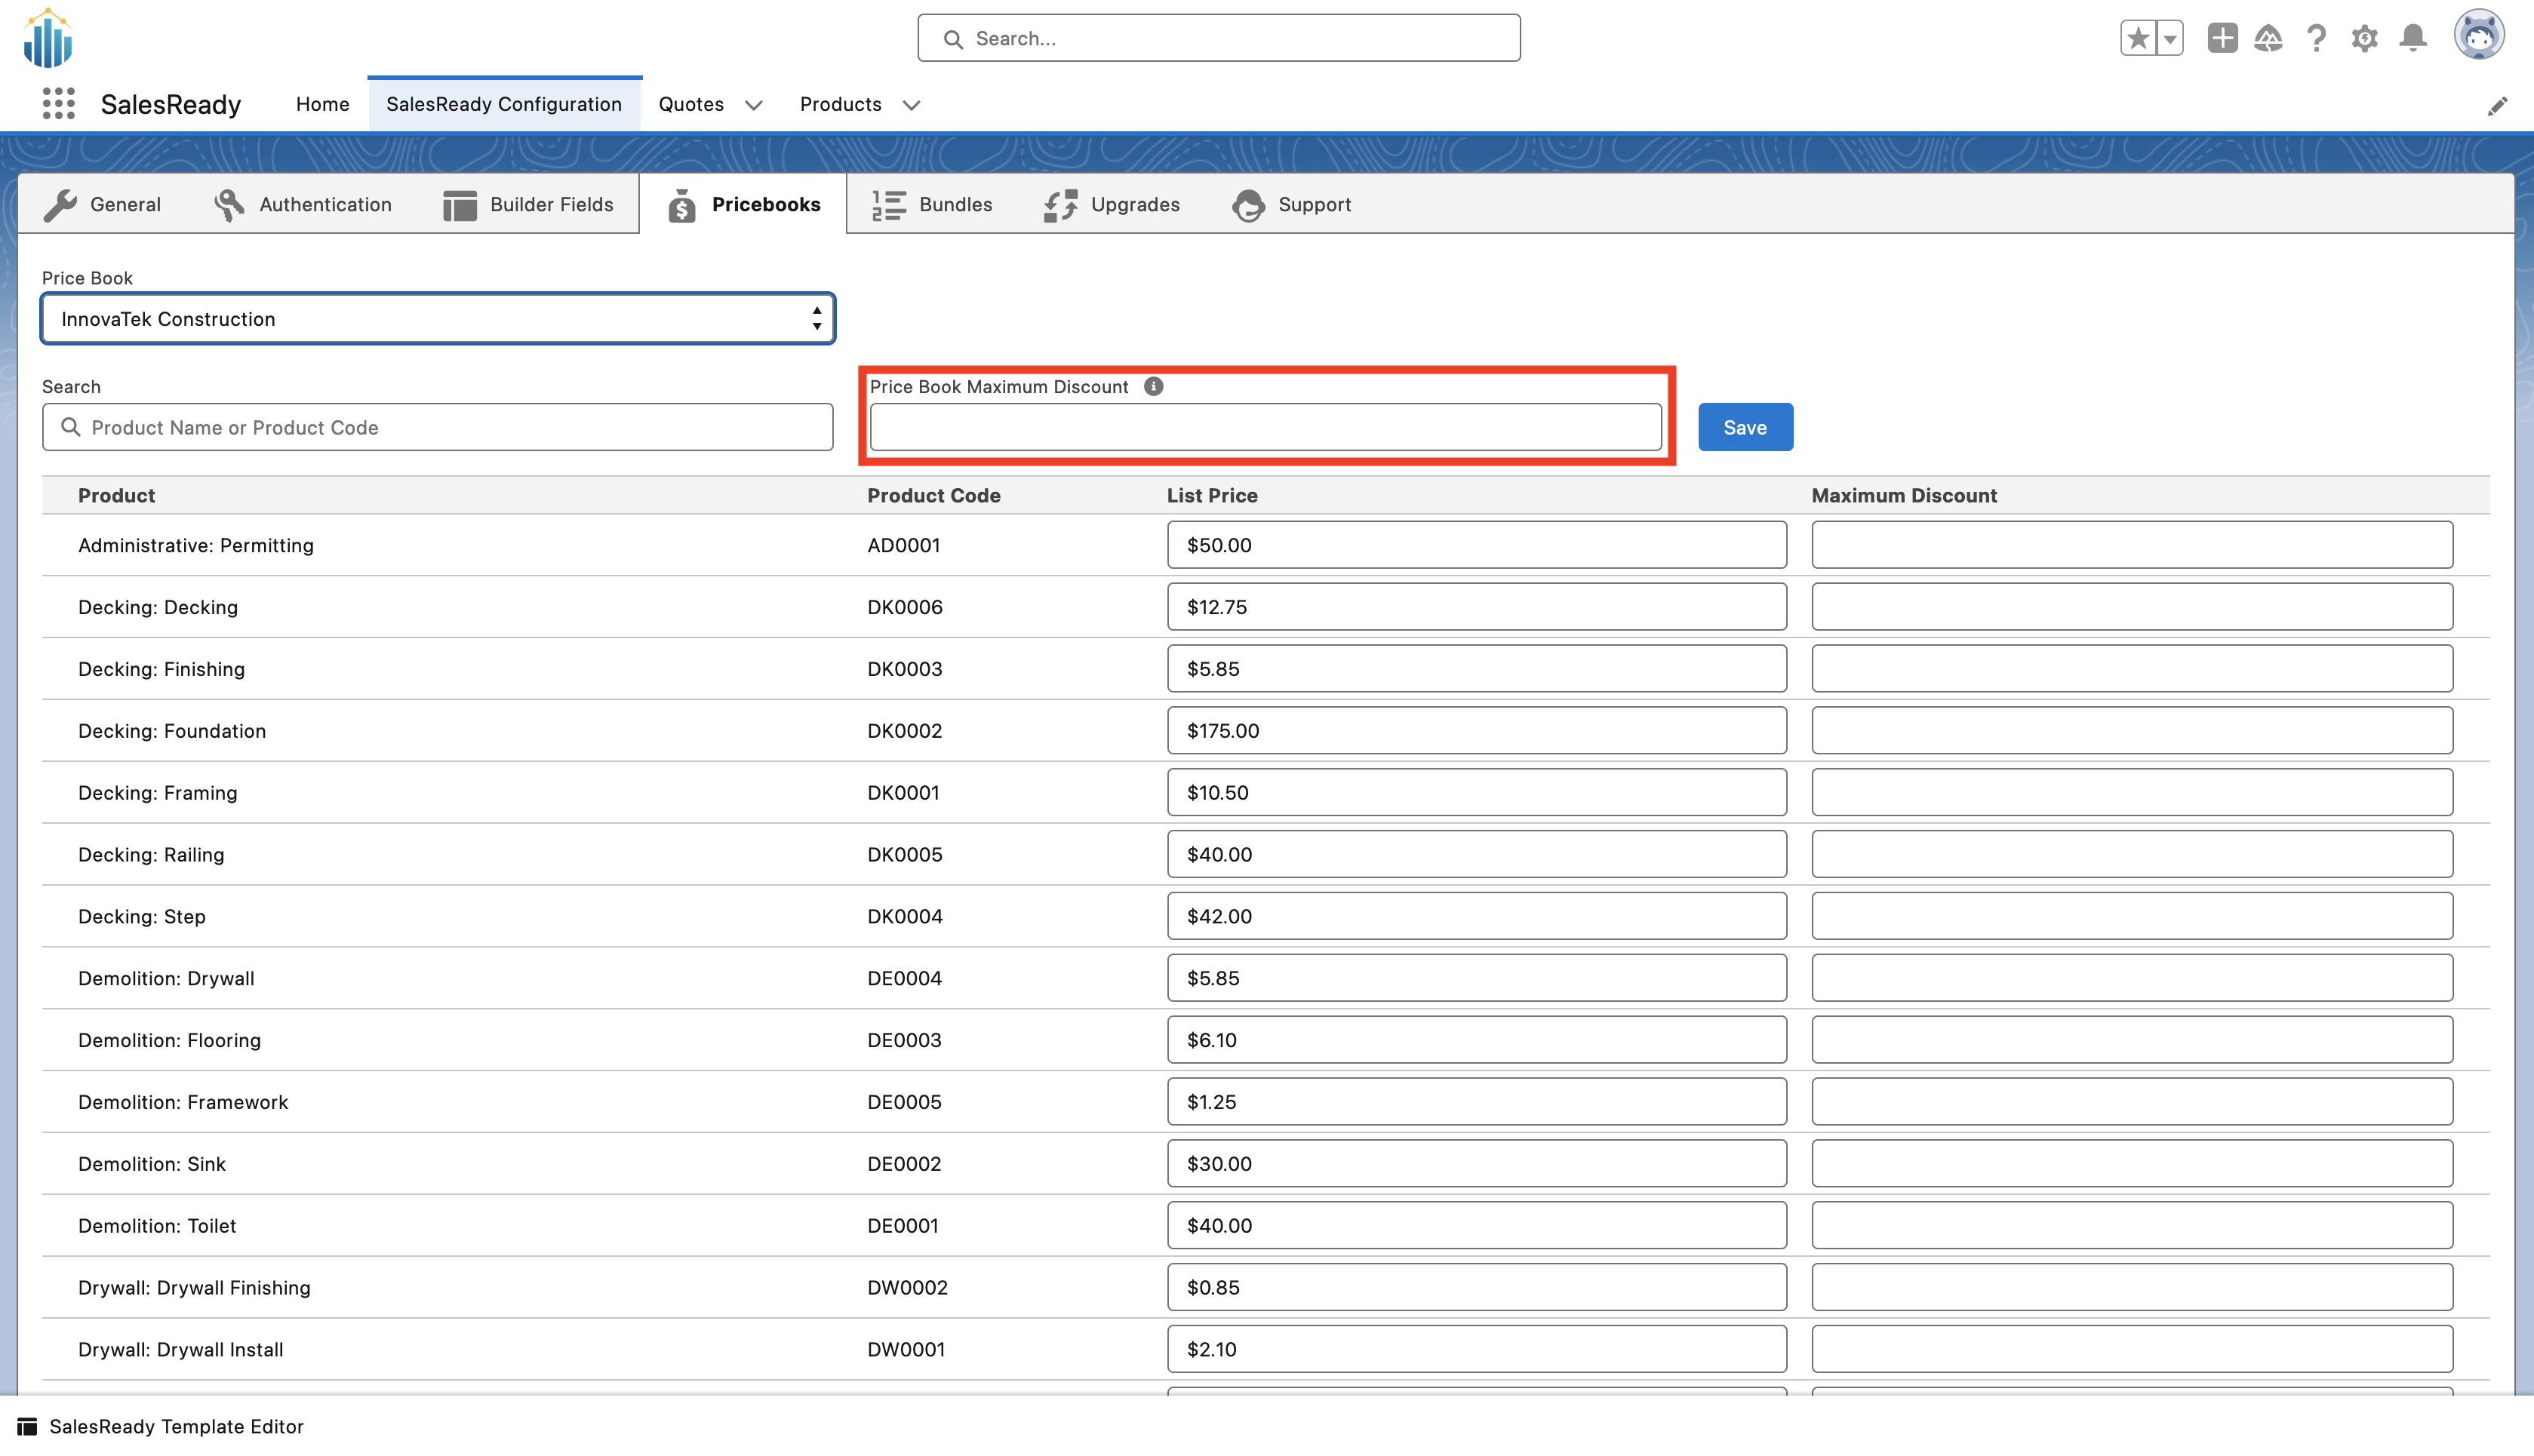Screen dimensions: 2534x1456
Task: Open the App Launcher grid icon
Action: [59, 104]
